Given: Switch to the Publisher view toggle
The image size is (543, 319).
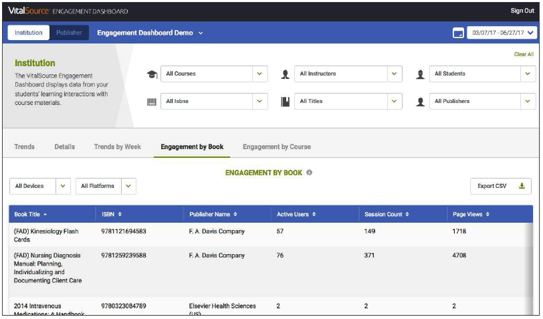Looking at the screenshot, I should click(x=69, y=33).
